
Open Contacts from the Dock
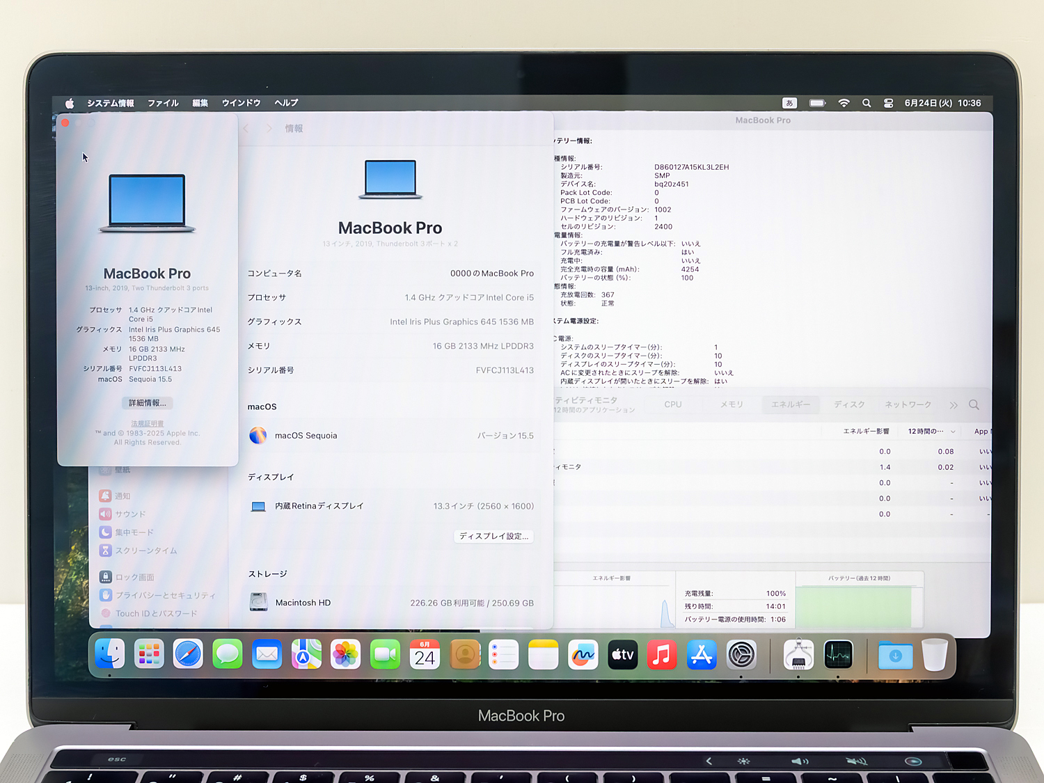click(x=465, y=654)
